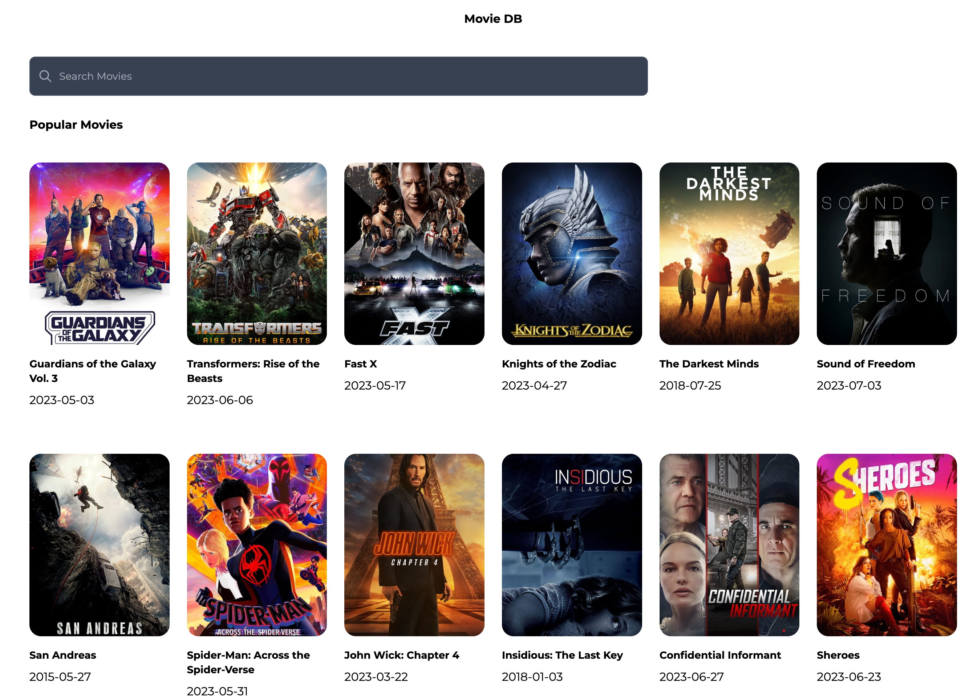Click the release date 2023-06-06
This screenshot has height=699, width=973.
click(220, 400)
